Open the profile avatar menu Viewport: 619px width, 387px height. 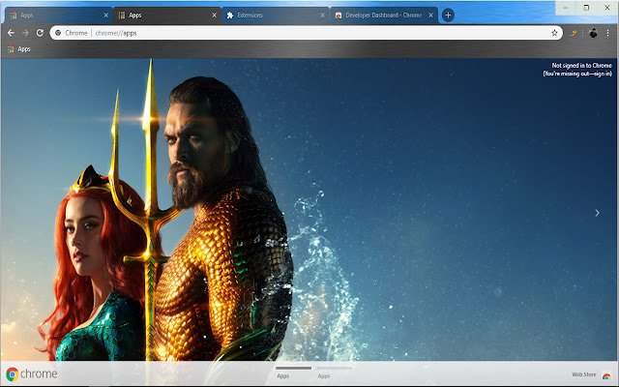click(593, 33)
